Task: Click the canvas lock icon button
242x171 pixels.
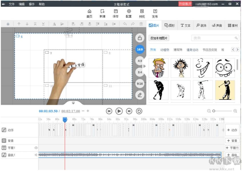Action: tap(140, 38)
